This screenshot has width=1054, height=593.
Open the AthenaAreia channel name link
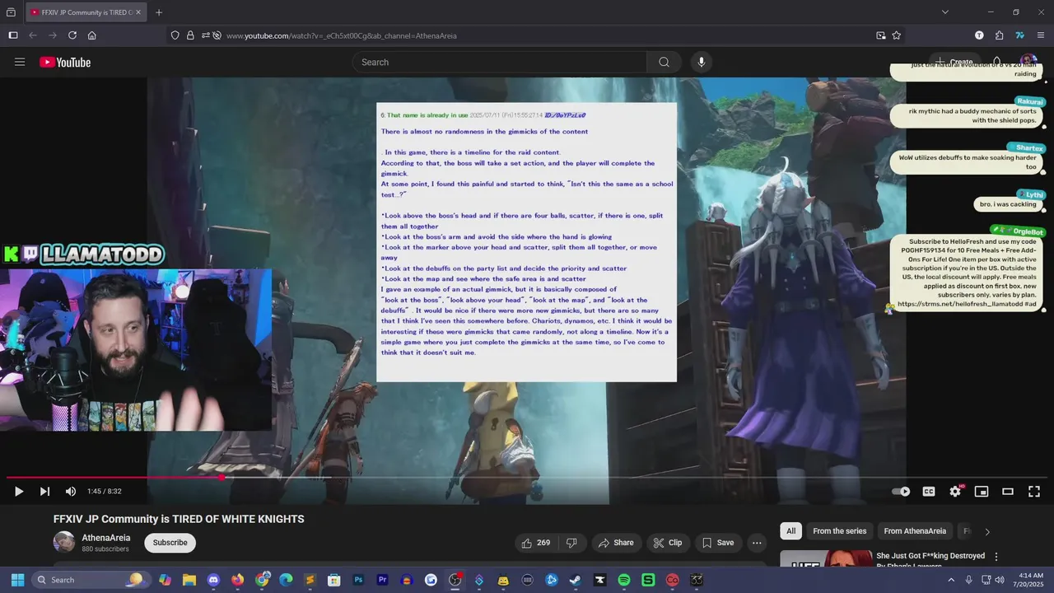106,538
